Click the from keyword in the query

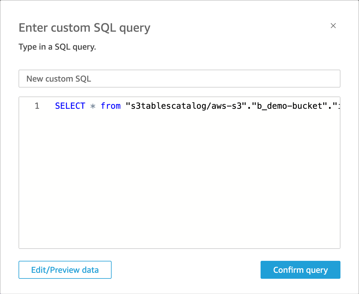point(110,106)
